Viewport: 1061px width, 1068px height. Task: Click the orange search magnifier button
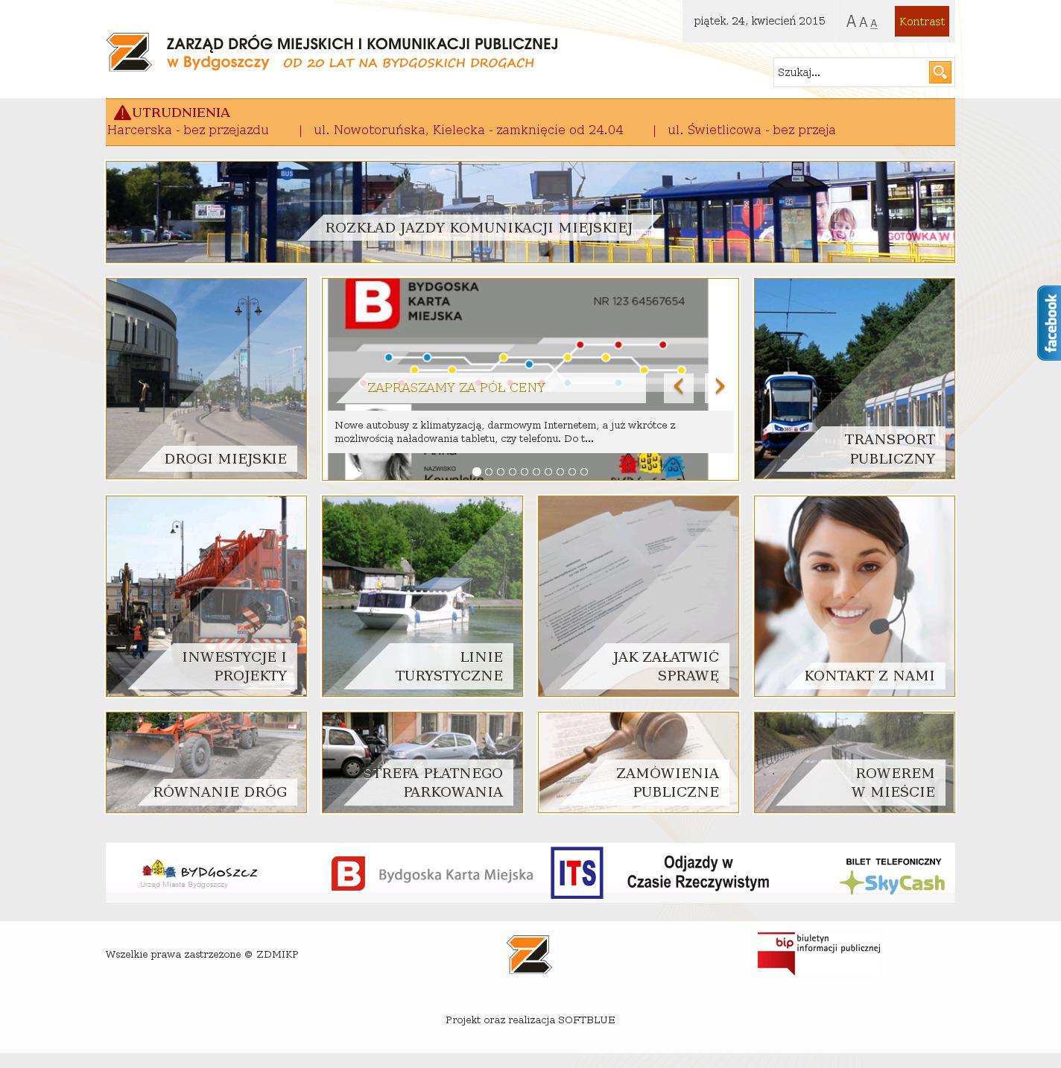(x=940, y=72)
